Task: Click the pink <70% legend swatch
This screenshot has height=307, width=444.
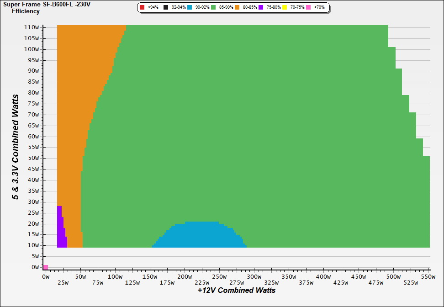Action: pos(308,8)
